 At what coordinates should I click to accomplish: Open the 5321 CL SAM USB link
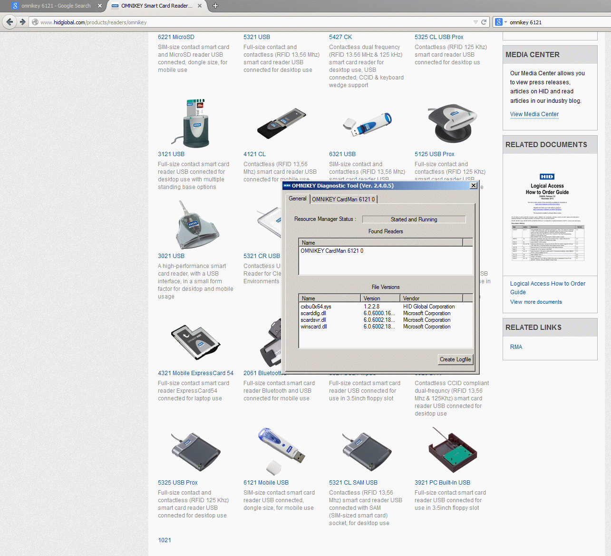click(353, 483)
